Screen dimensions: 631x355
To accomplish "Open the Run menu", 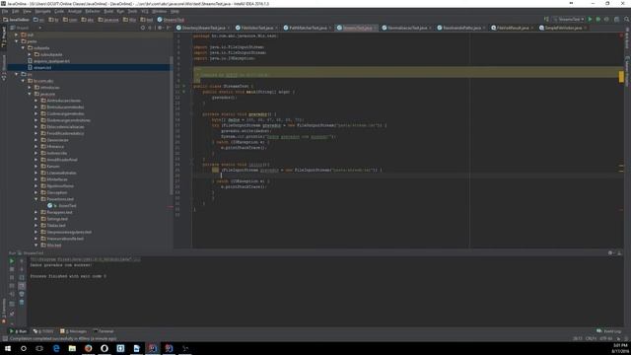I will tap(120, 11).
